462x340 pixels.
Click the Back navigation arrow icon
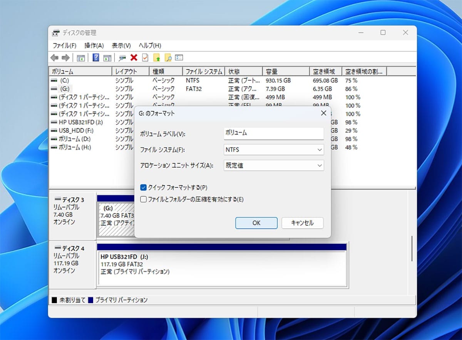[x=54, y=58]
